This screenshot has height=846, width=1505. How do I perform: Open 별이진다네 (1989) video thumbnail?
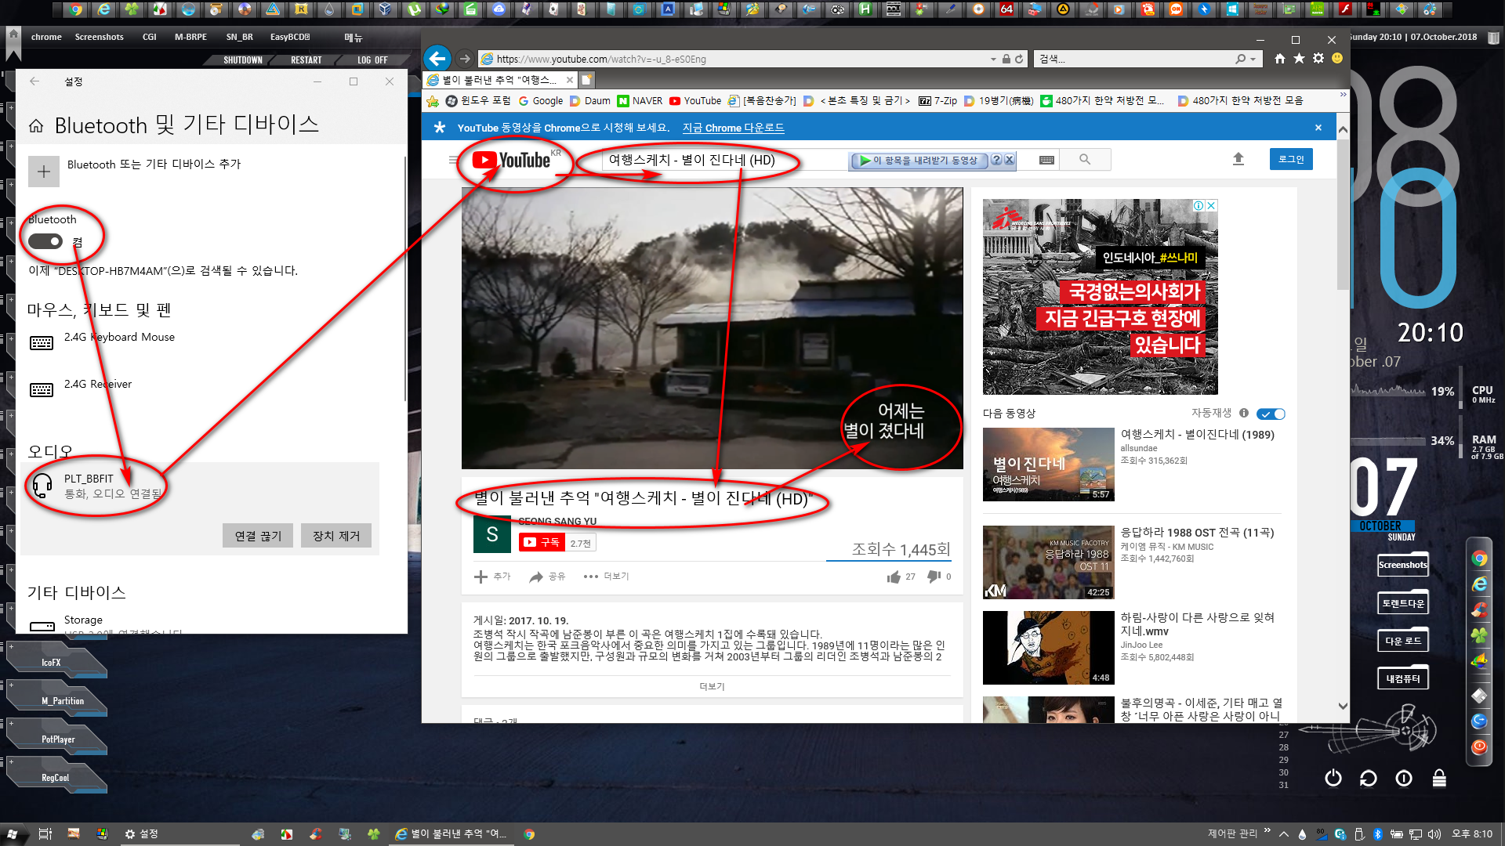(x=1048, y=464)
